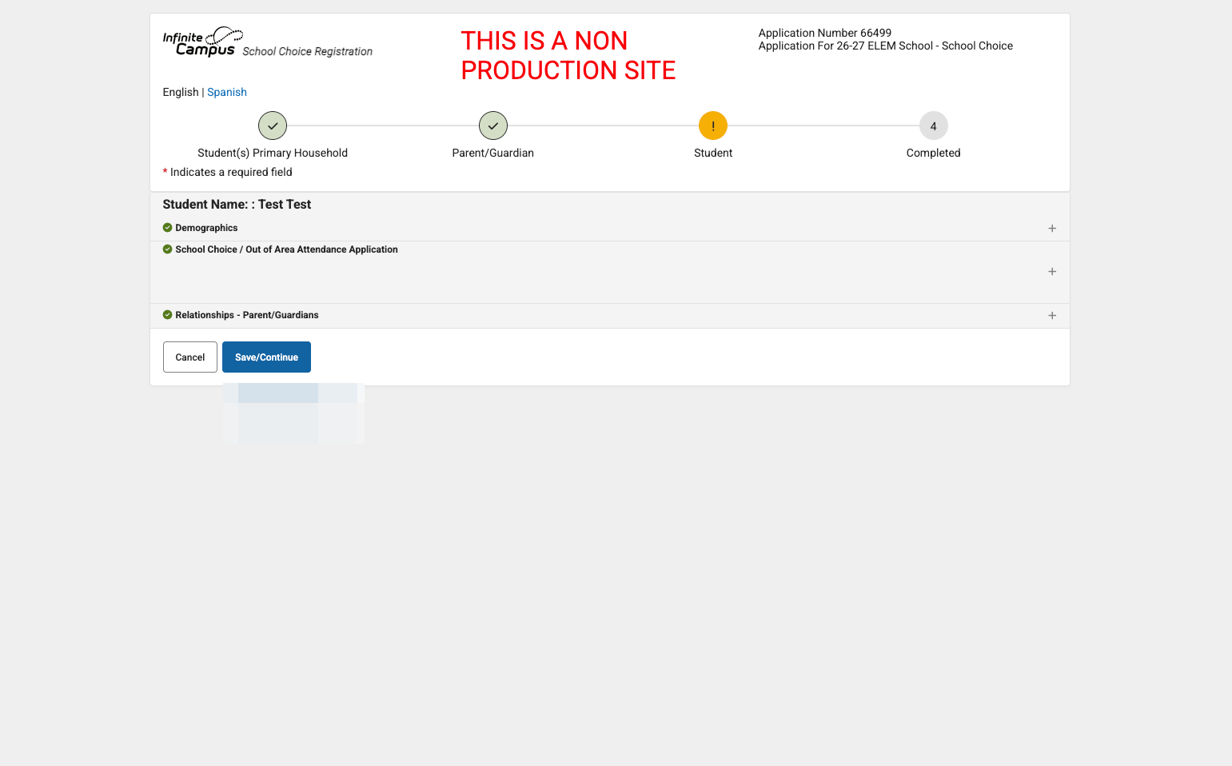Click the Cancel button
1232x766 pixels.
point(190,357)
